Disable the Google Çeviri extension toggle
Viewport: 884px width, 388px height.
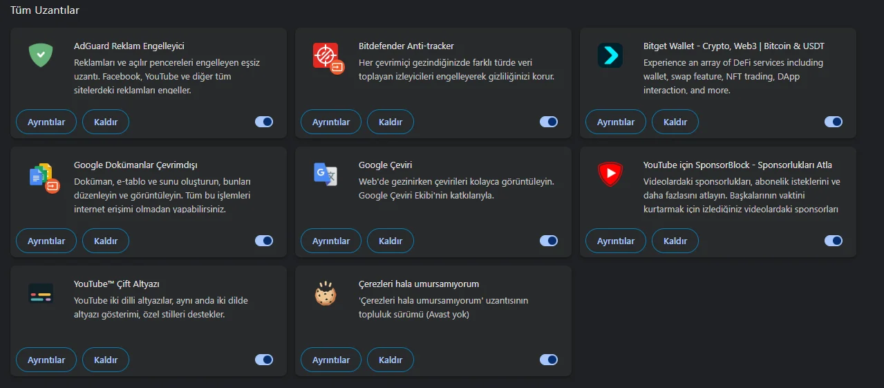(x=549, y=241)
